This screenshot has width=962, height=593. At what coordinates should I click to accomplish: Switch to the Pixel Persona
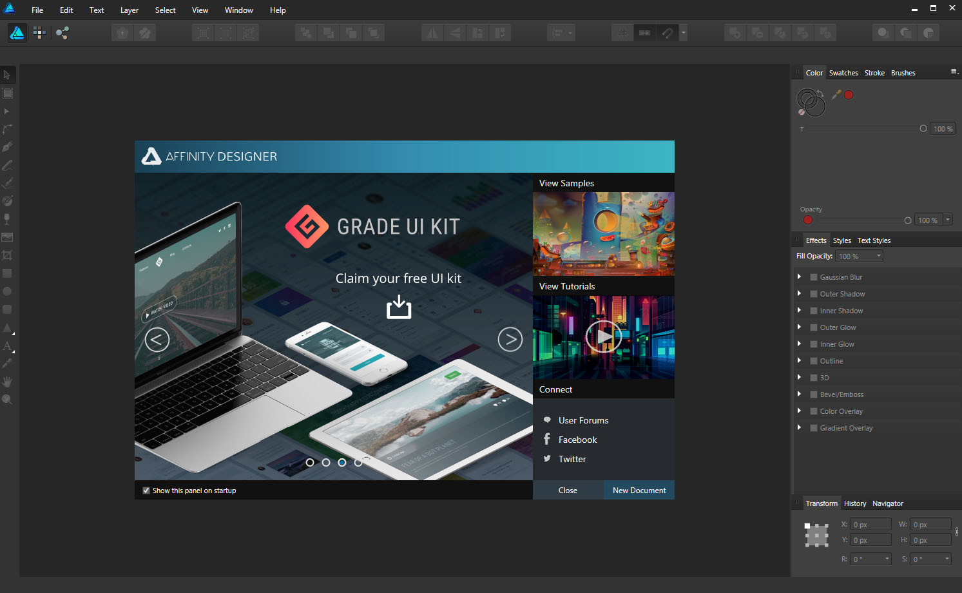(39, 33)
